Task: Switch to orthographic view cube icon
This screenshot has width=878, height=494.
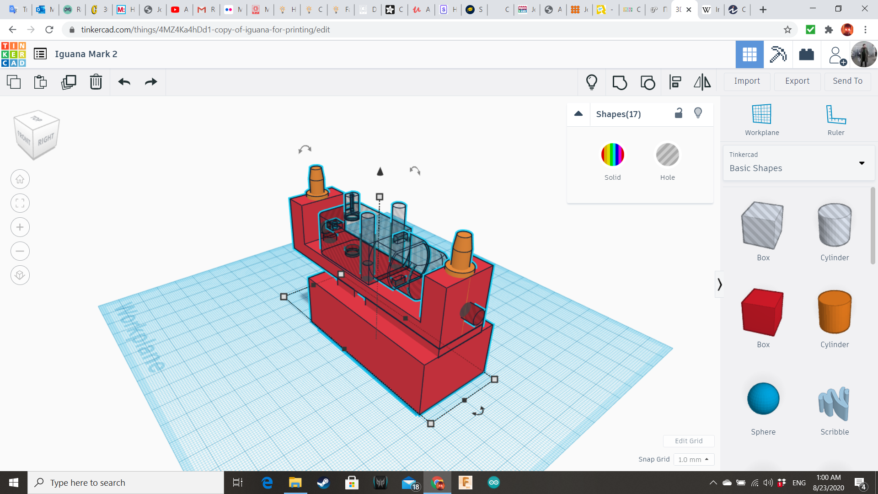Action: (20, 275)
